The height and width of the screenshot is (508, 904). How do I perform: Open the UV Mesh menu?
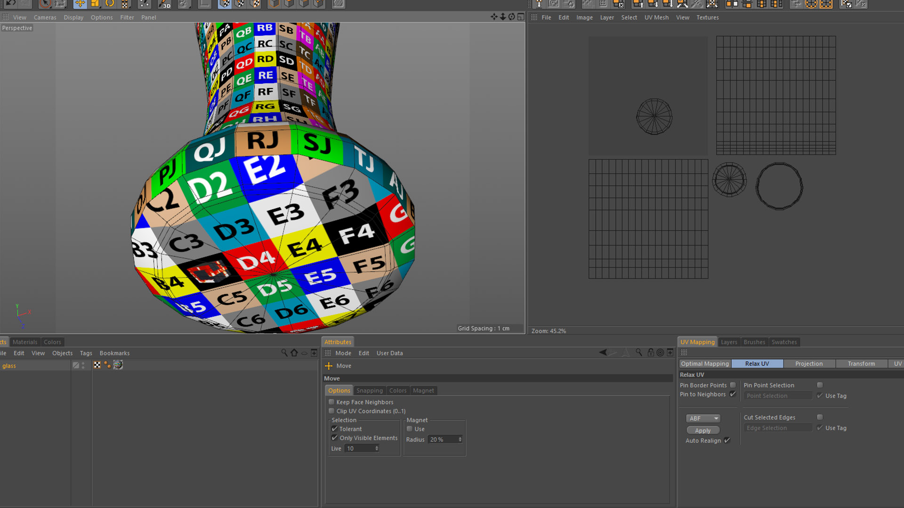(656, 17)
